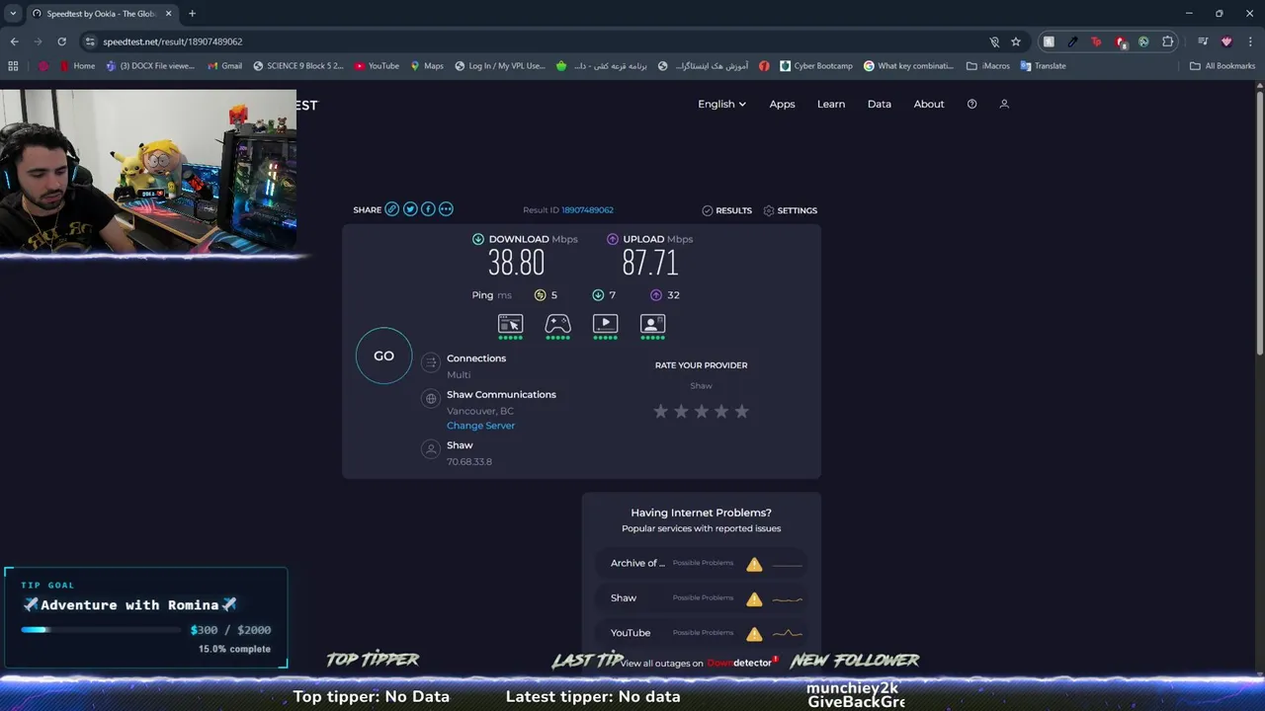Click the IP address 70.68.33.8

(468, 462)
